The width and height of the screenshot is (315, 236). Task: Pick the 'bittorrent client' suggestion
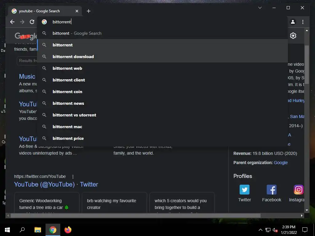(162, 80)
